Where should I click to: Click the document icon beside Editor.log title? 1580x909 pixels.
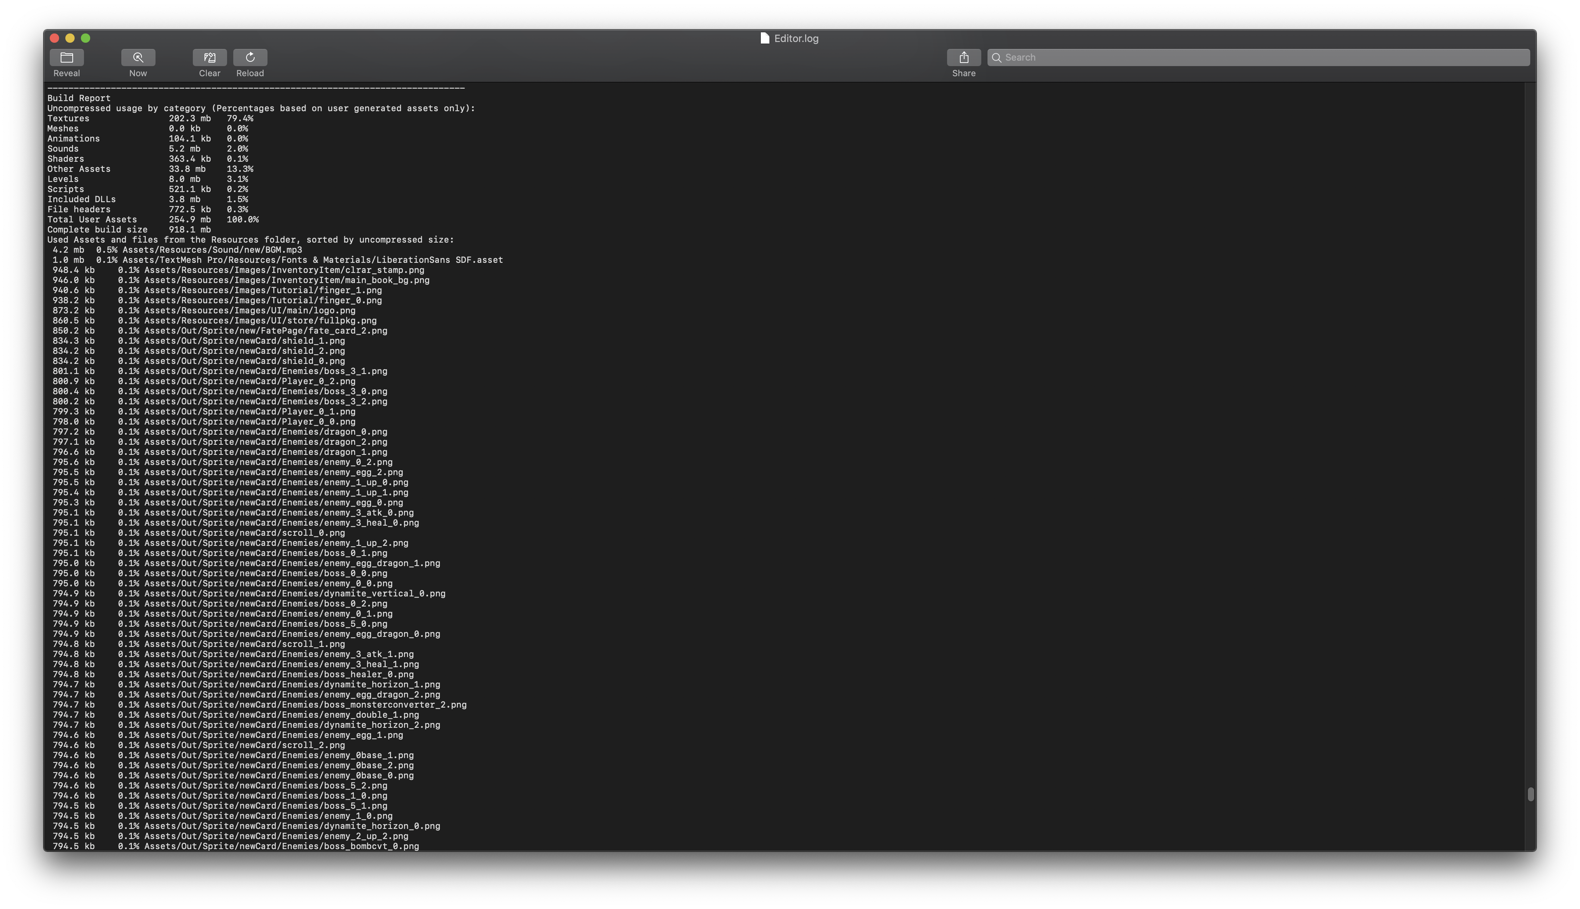click(764, 38)
